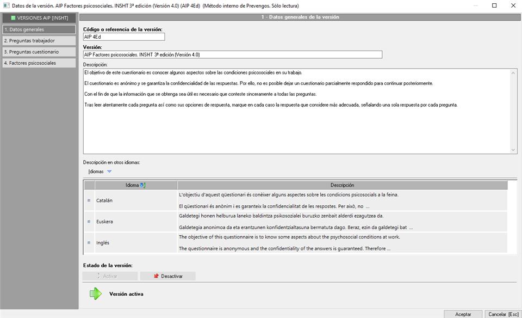Click the Idioma column sort icon
This screenshot has width=522, height=318.
[143, 185]
